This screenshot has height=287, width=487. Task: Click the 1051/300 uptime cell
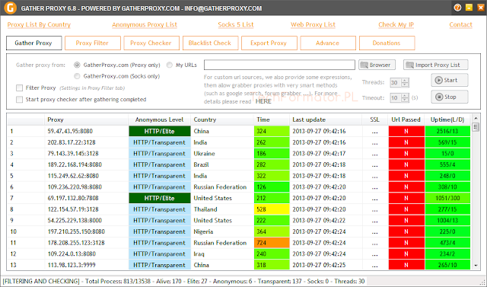tap(447, 198)
